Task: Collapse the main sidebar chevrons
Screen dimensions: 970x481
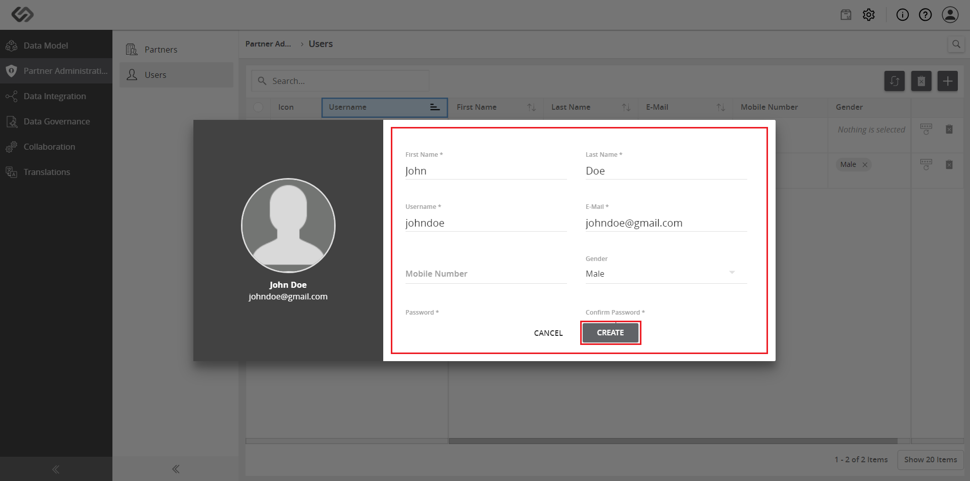Action: coord(56,469)
